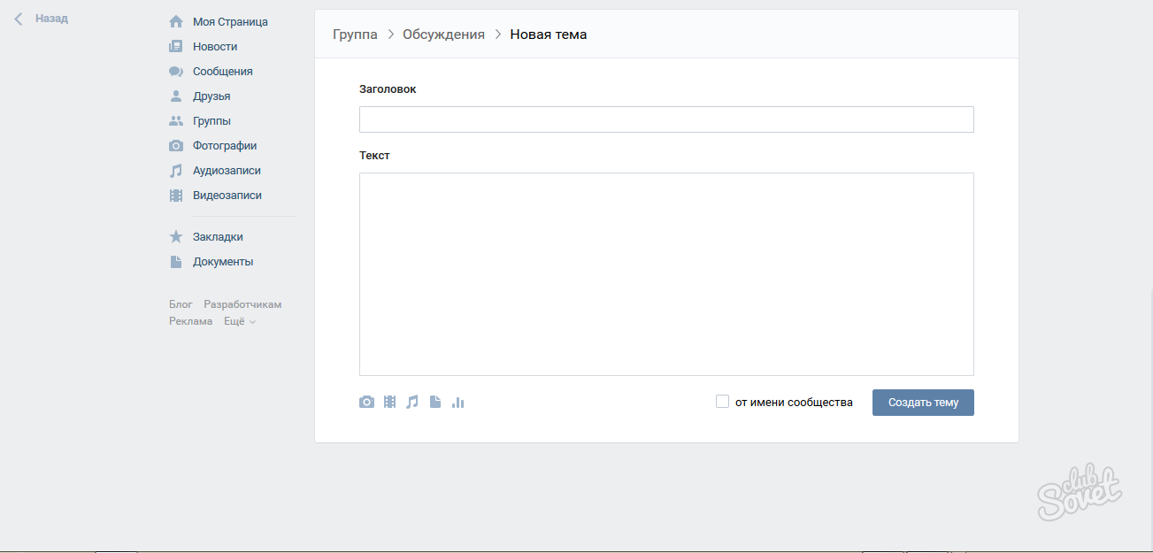Open Сообщения in the sidebar menu
The height and width of the screenshot is (553, 1153).
pyautogui.click(x=223, y=72)
